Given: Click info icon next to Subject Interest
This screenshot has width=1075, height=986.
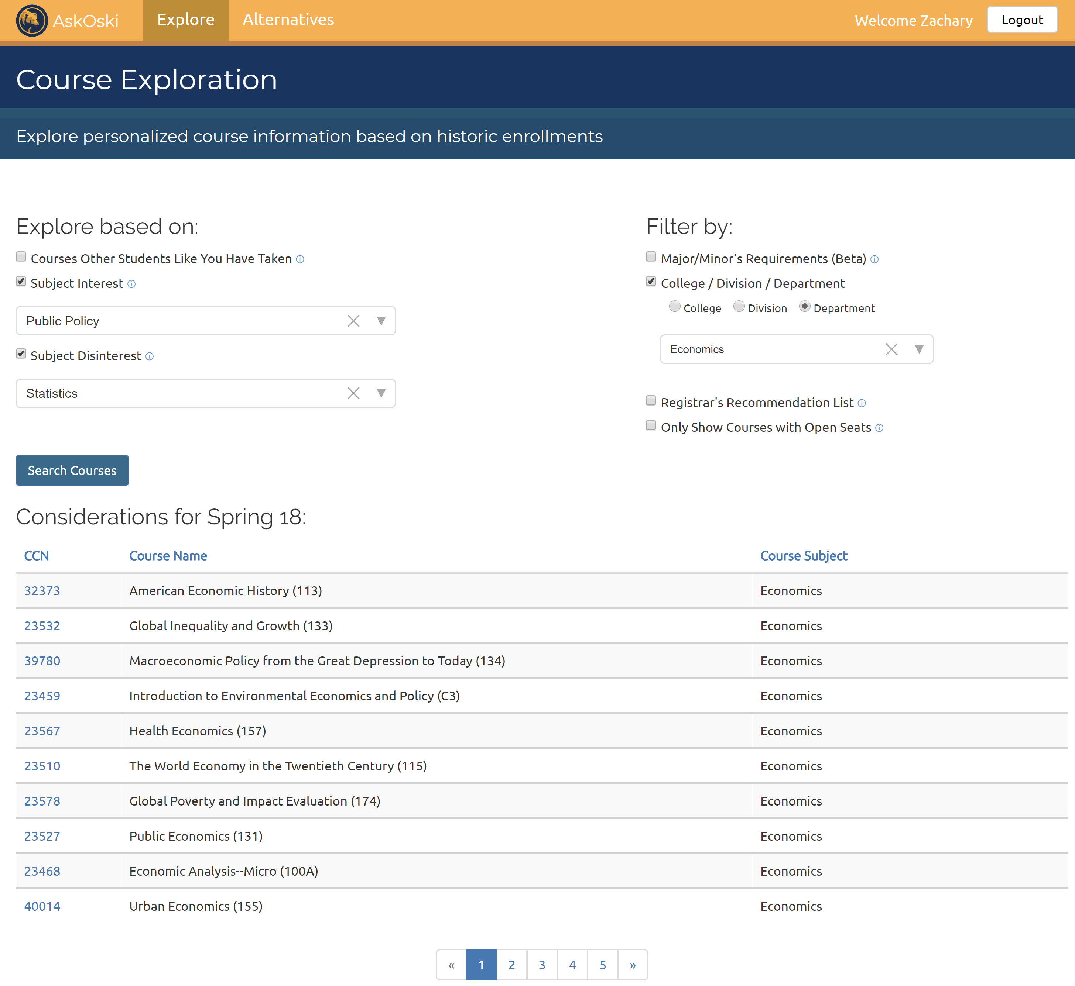Looking at the screenshot, I should pyautogui.click(x=131, y=285).
